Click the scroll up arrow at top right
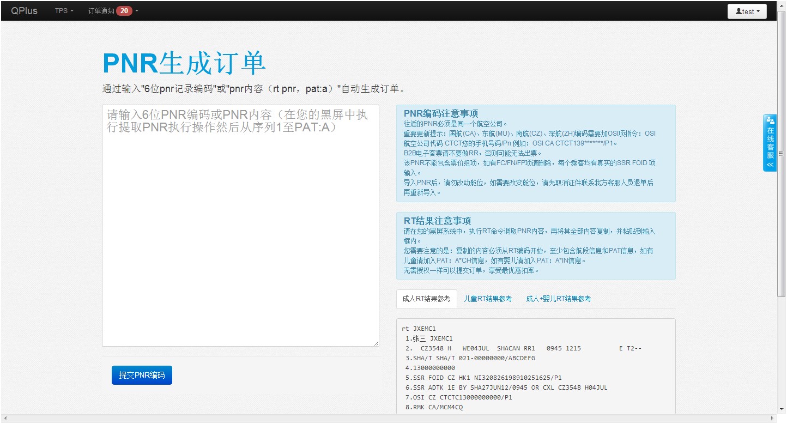Screen dimensions: 787x424 782,5
